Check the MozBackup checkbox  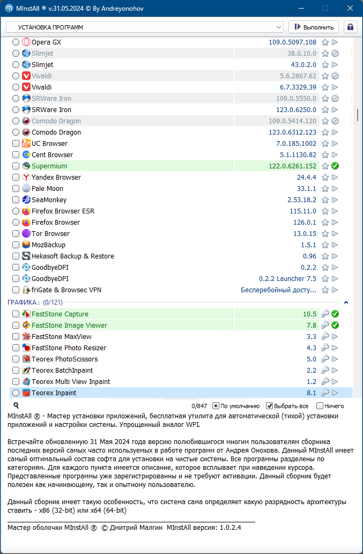pyautogui.click(x=16, y=245)
